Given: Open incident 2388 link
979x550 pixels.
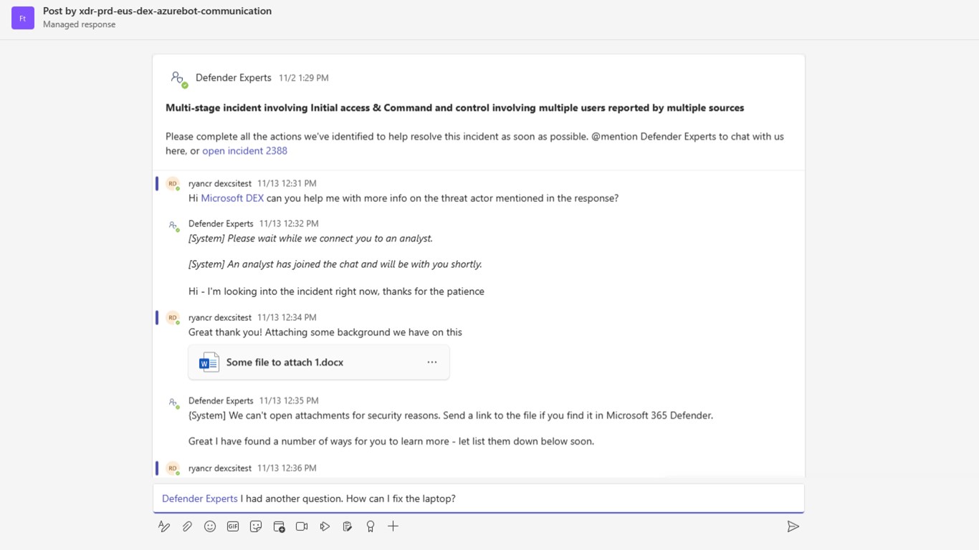Looking at the screenshot, I should click(244, 150).
